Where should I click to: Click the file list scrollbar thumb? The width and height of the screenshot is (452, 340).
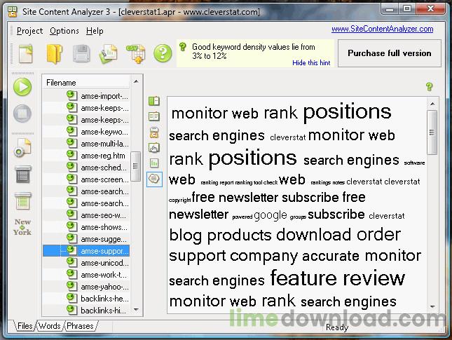click(135, 166)
